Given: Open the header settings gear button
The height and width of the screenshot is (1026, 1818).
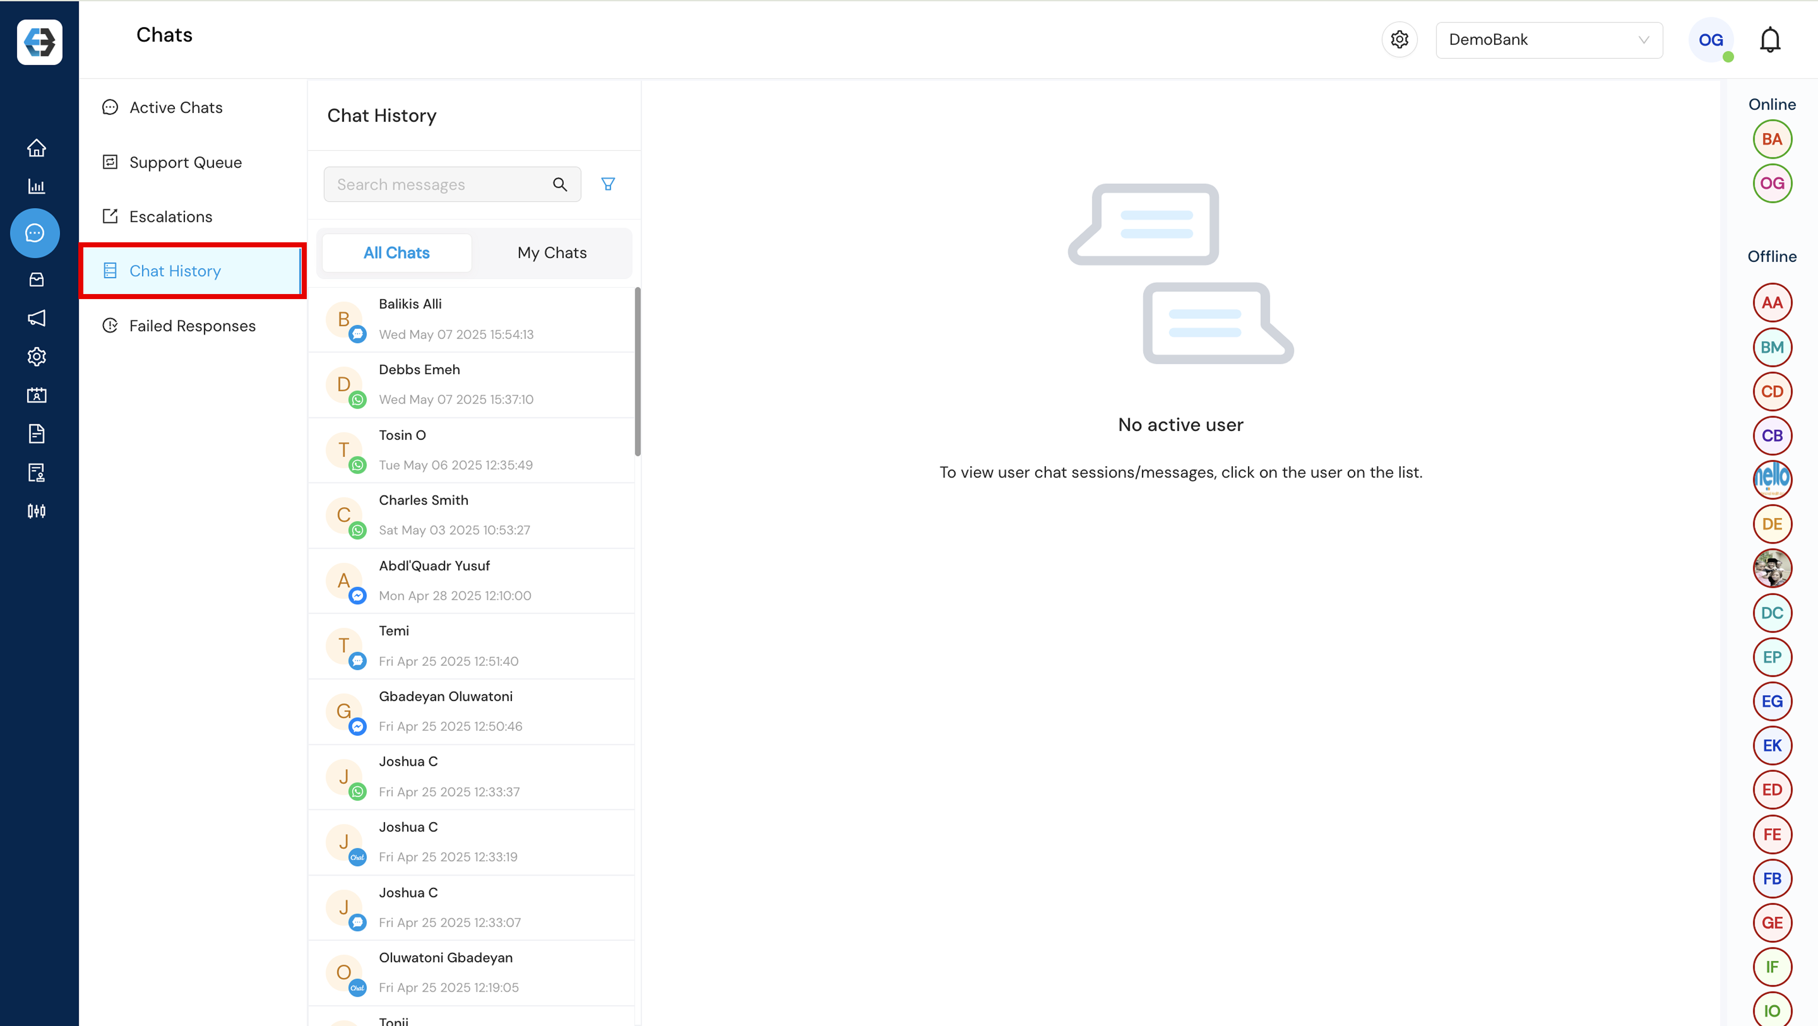Looking at the screenshot, I should (x=1400, y=40).
